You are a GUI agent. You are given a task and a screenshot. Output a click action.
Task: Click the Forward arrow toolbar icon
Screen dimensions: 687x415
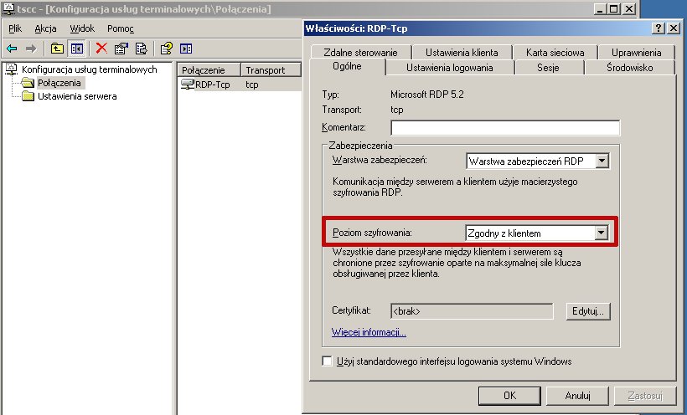click(x=31, y=49)
